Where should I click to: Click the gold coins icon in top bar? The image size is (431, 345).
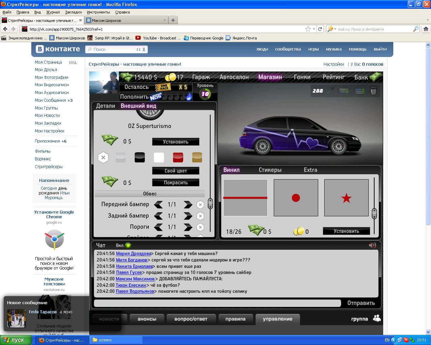coord(171,77)
